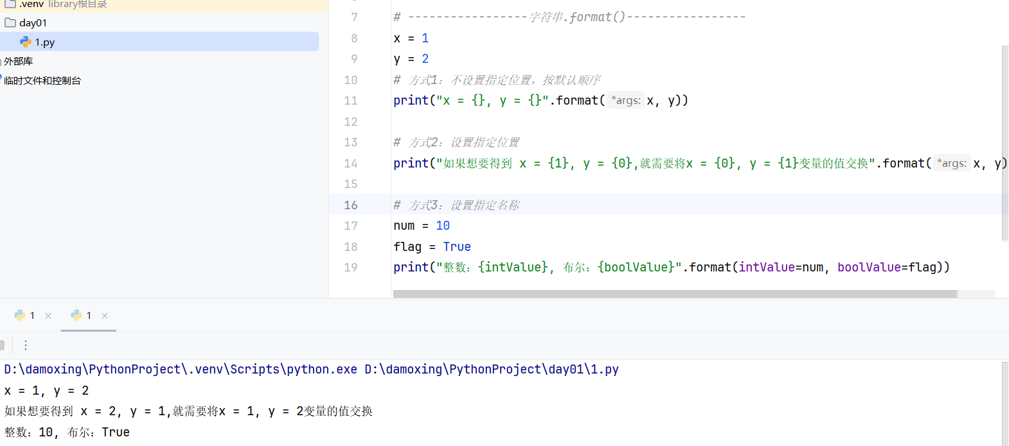
Task: Click the comment '方式1: 不设置指定位置'
Action: pos(497,80)
